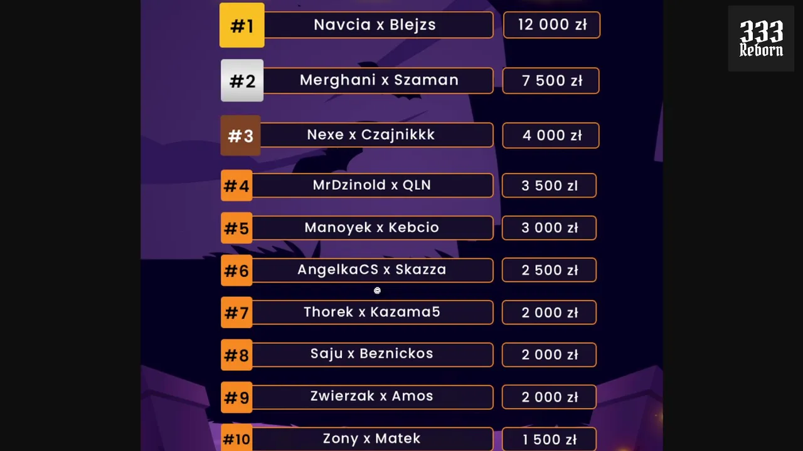Select the Zwierzak x Amos team row
803x451 pixels.
pyautogui.click(x=372, y=397)
